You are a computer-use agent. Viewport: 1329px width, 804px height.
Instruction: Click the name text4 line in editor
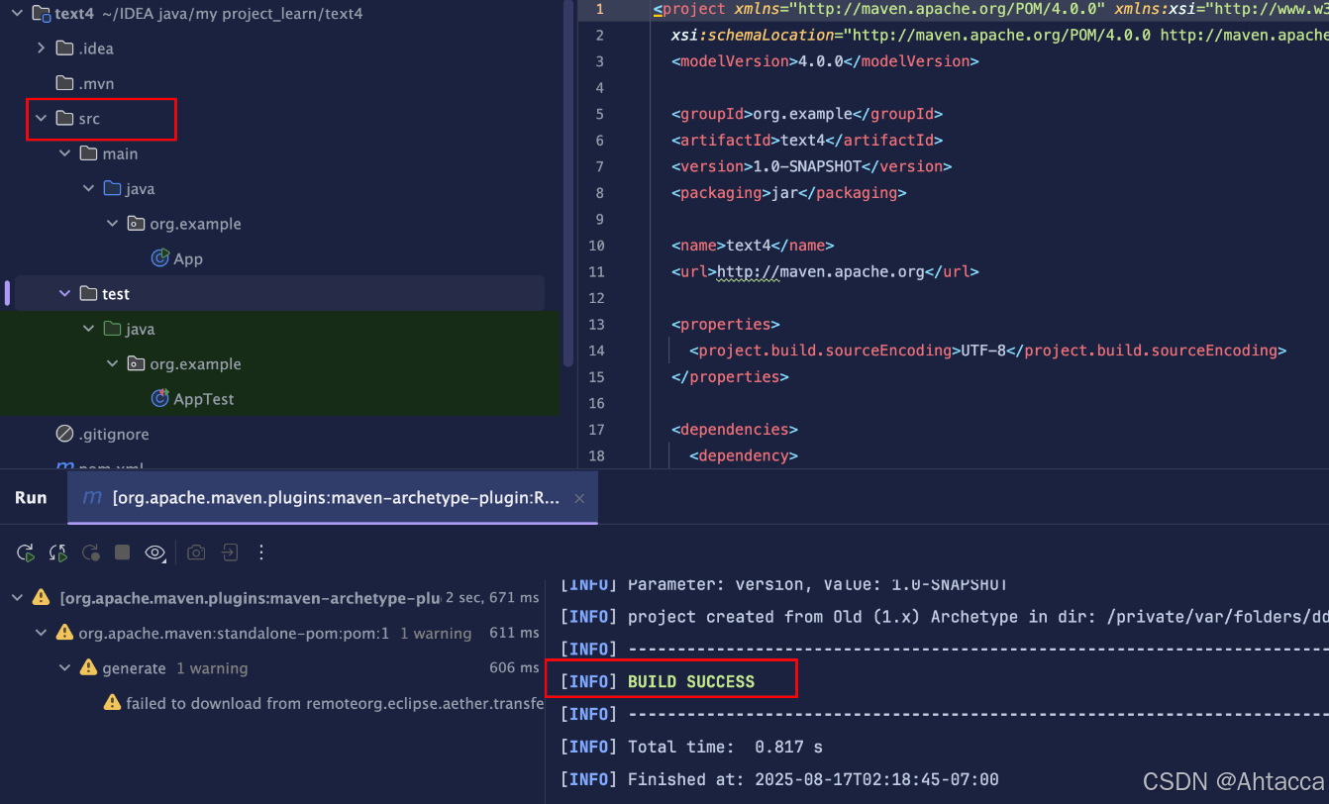point(753,246)
